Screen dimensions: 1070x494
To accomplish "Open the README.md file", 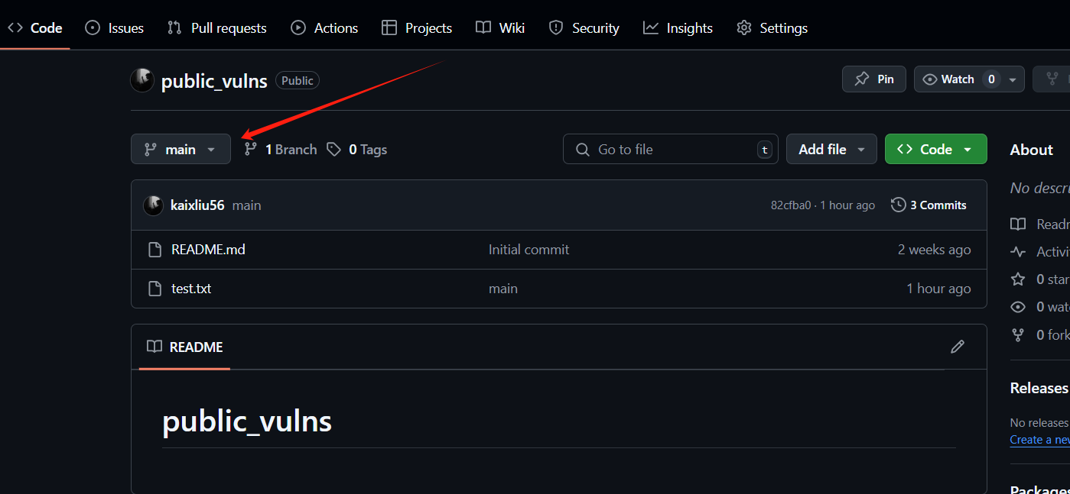I will (x=208, y=250).
